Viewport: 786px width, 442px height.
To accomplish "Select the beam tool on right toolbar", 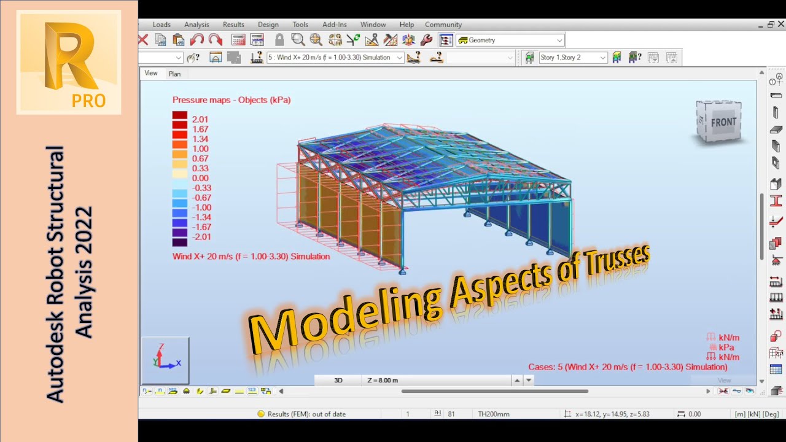I will click(776, 96).
